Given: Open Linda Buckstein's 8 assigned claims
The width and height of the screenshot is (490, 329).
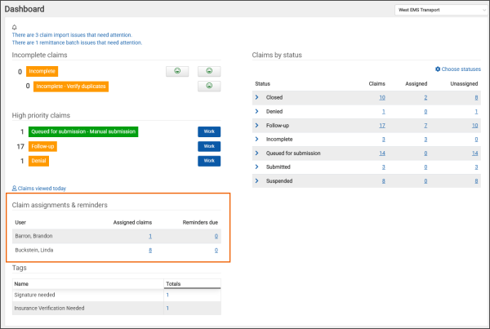Looking at the screenshot, I should tap(149, 251).
